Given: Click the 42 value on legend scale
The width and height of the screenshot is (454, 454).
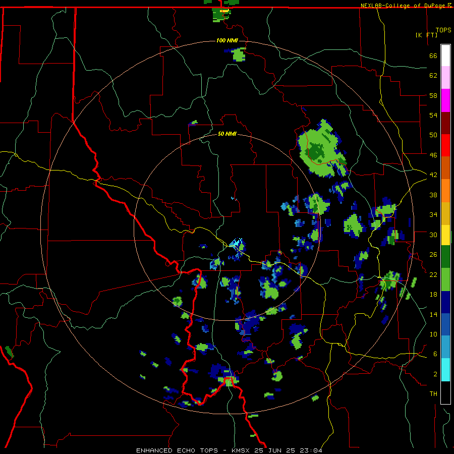Looking at the screenshot, I should point(433,175).
